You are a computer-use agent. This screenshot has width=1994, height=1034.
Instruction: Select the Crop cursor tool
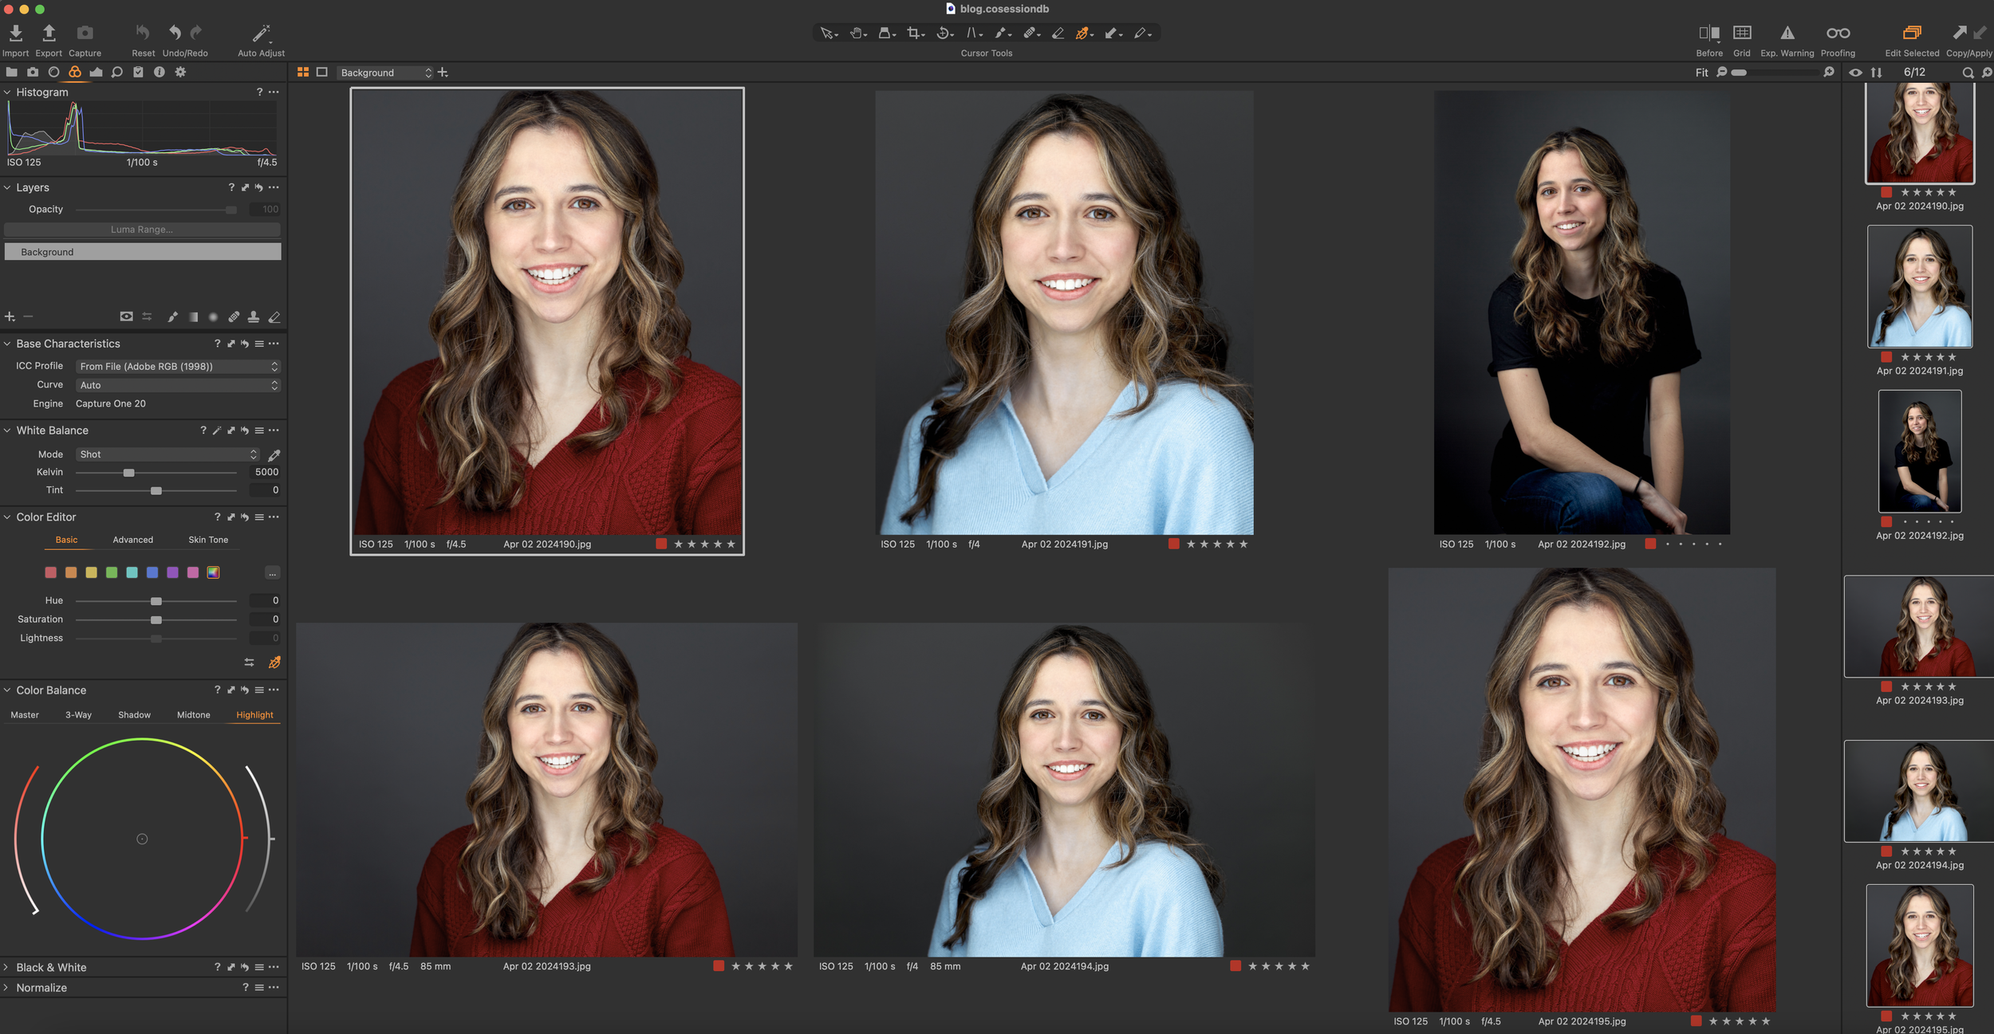[x=914, y=33]
